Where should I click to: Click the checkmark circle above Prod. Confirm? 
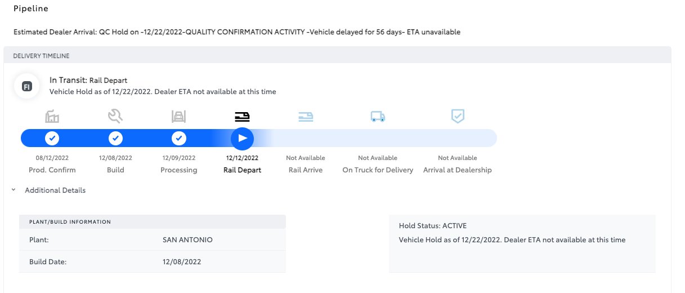[x=52, y=137]
